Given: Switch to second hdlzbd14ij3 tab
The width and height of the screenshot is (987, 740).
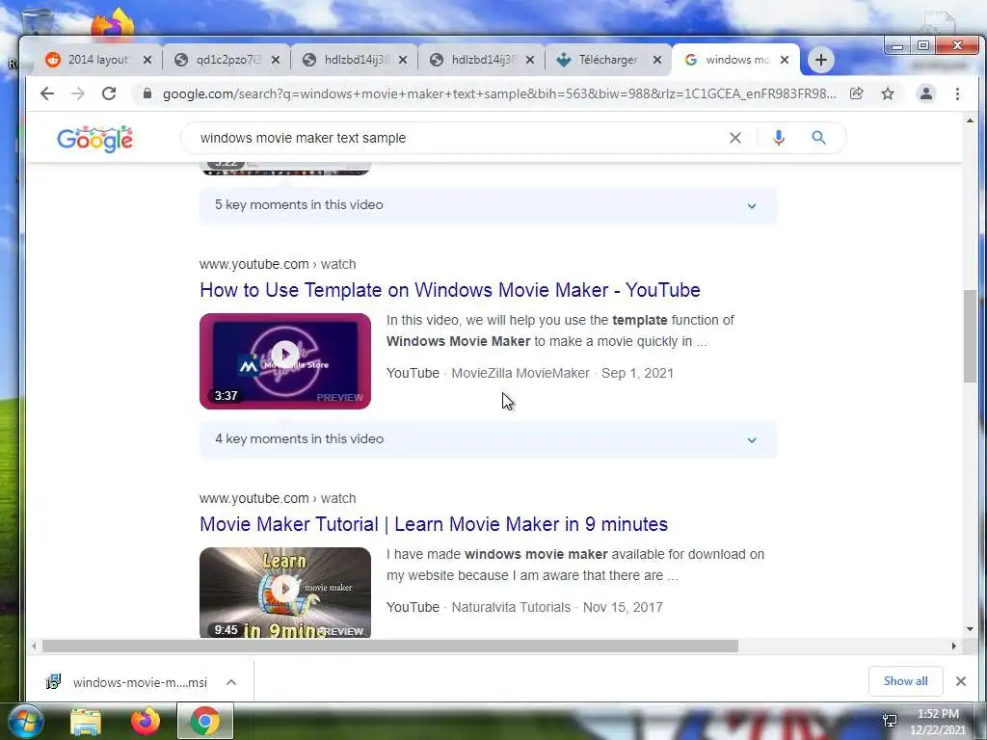Looking at the screenshot, I should point(482,60).
